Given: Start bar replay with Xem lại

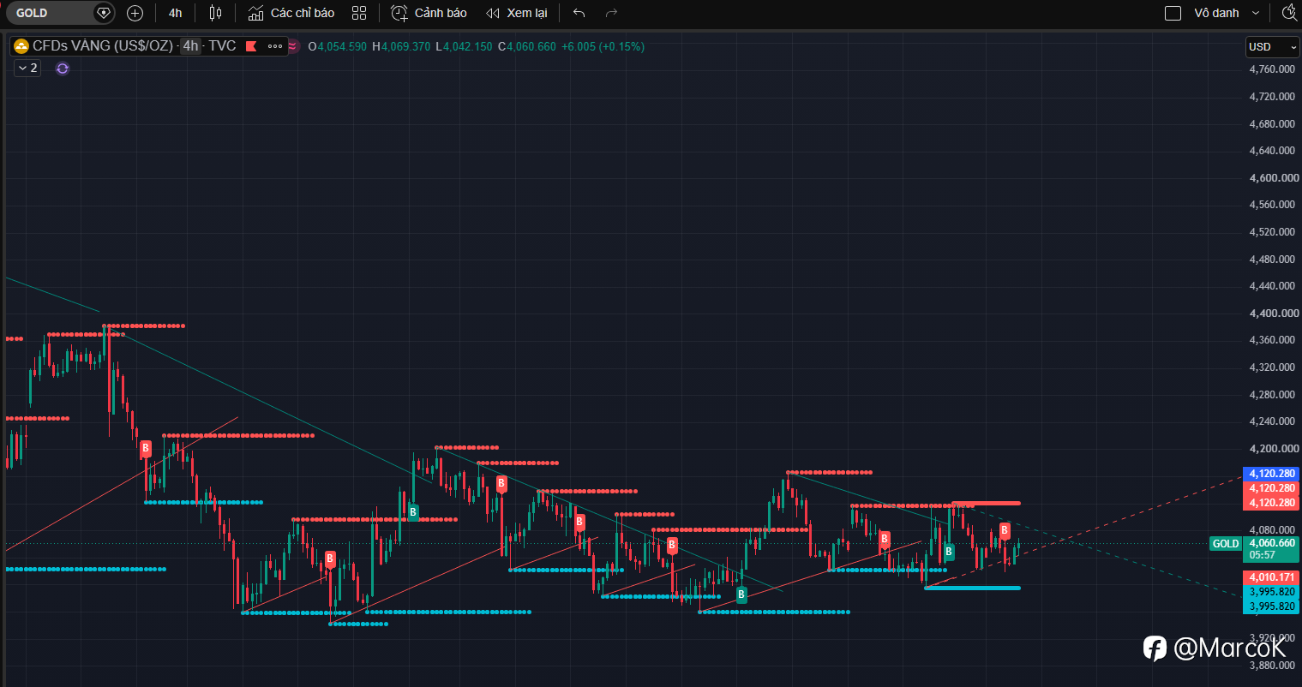Looking at the screenshot, I should point(527,13).
